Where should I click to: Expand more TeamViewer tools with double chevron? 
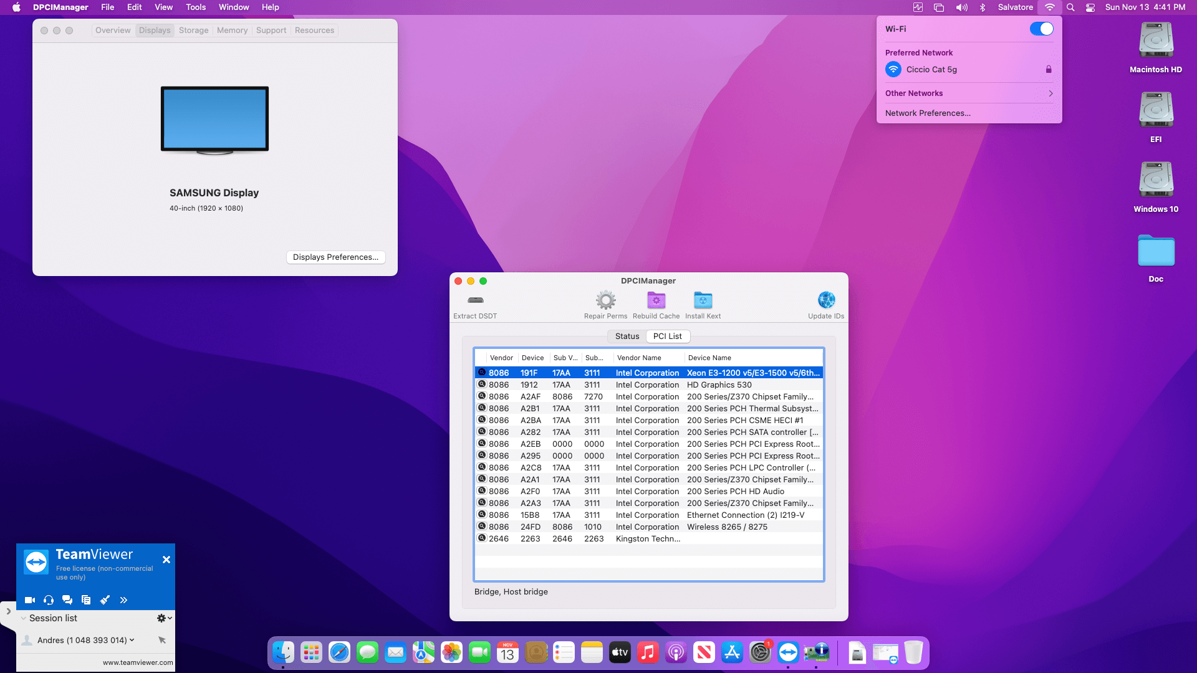pos(123,600)
